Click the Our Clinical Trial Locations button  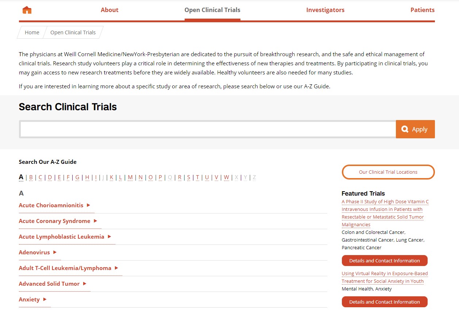click(388, 172)
